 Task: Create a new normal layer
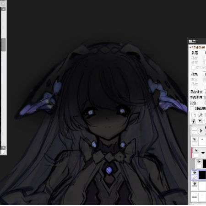coord(194,115)
